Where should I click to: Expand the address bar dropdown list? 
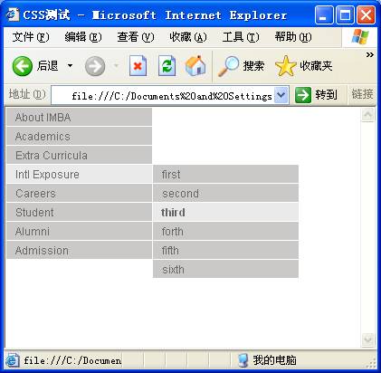(281, 95)
